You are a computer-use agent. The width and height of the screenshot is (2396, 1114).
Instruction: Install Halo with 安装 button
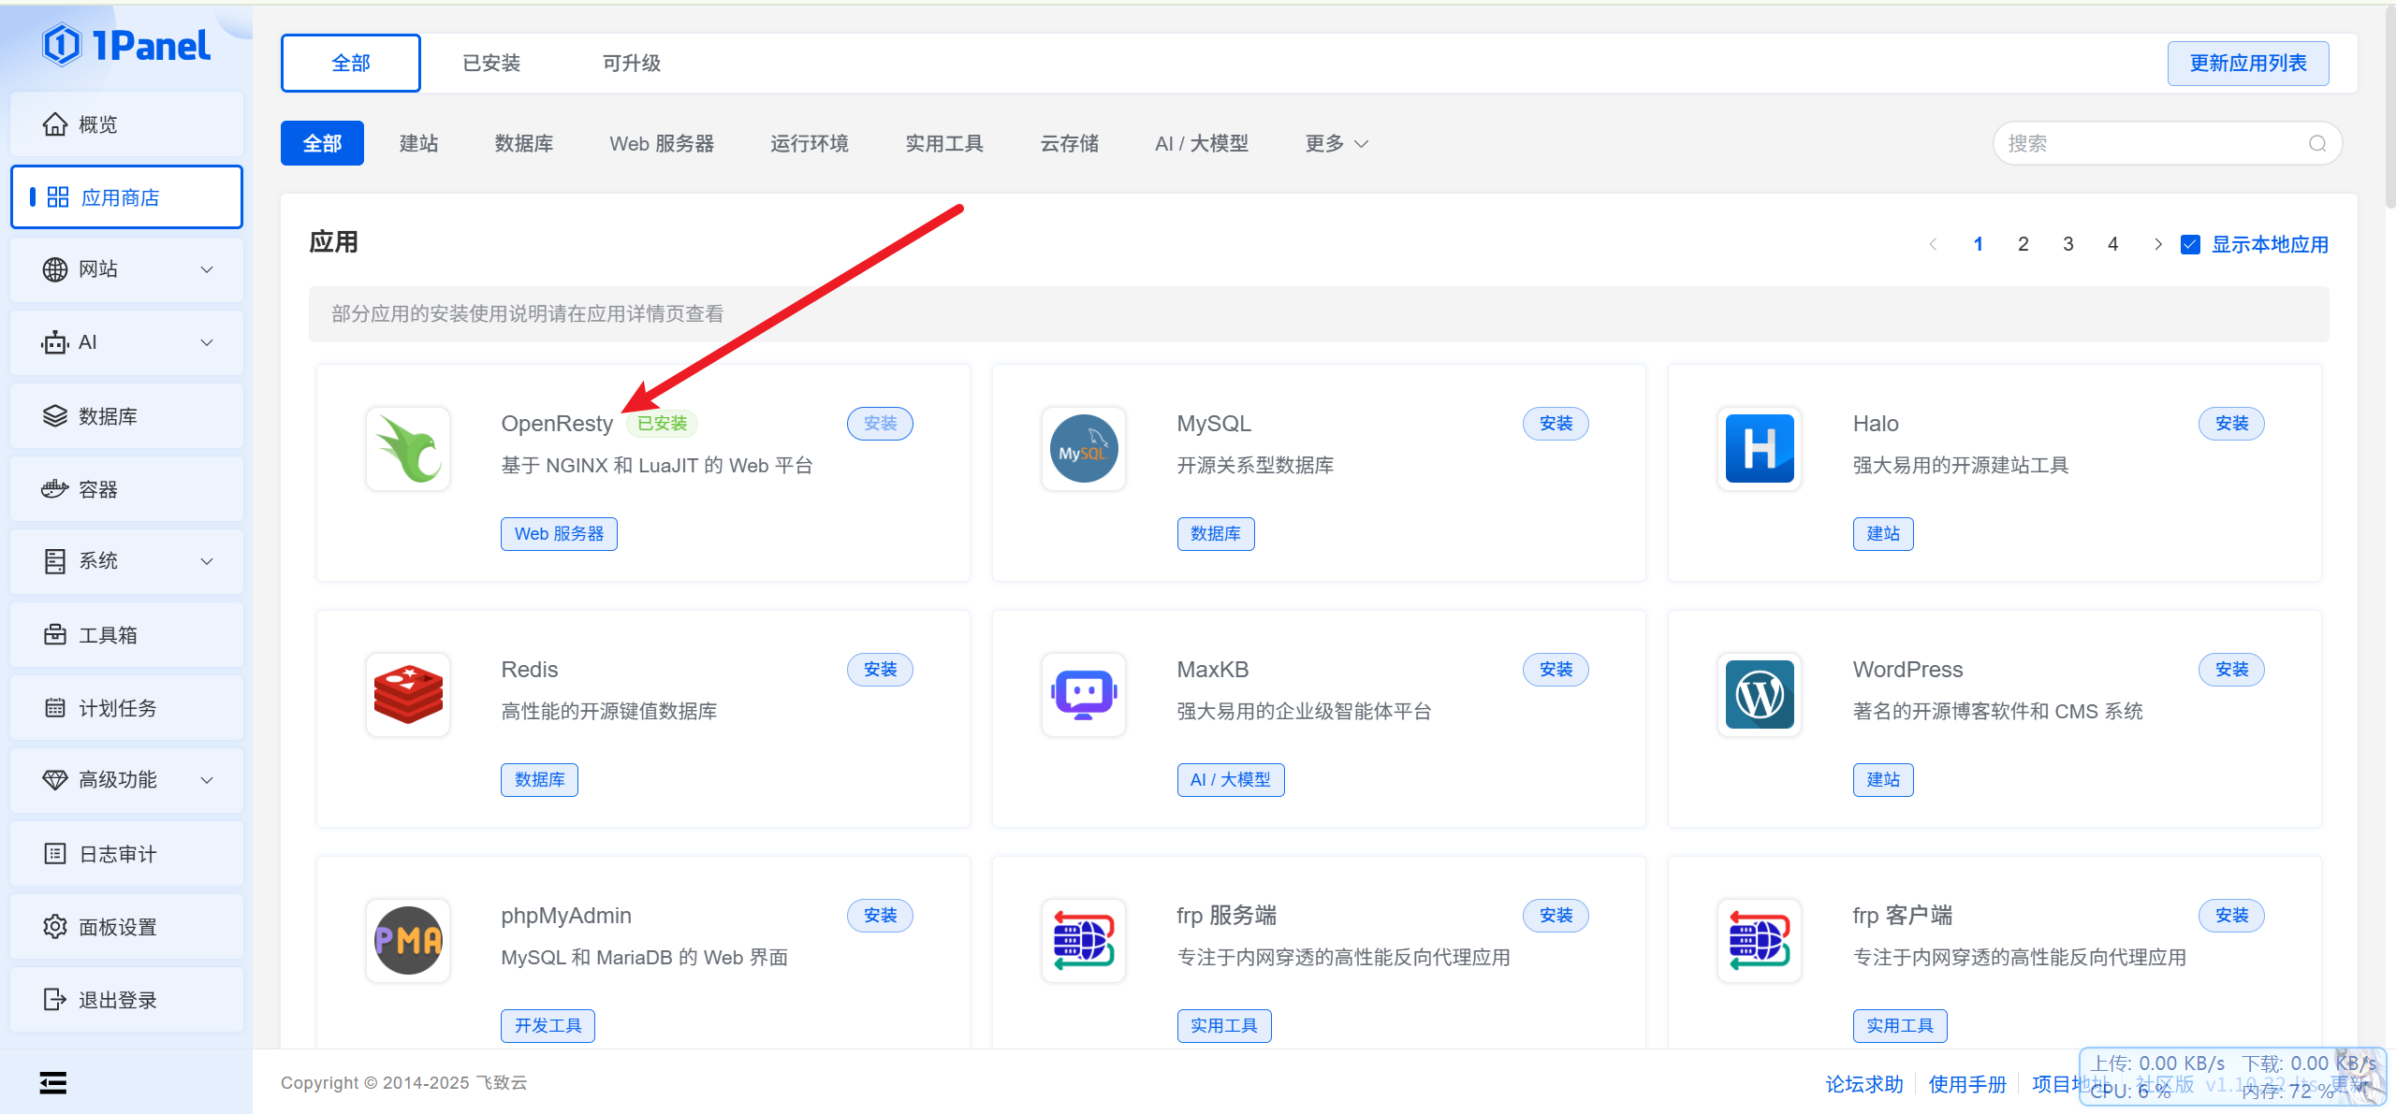(2231, 424)
